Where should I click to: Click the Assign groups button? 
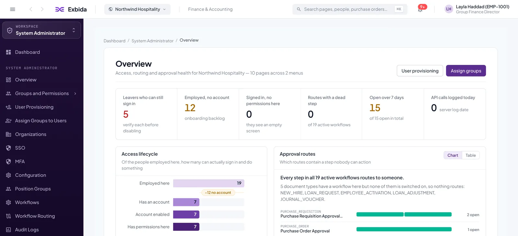click(x=466, y=71)
